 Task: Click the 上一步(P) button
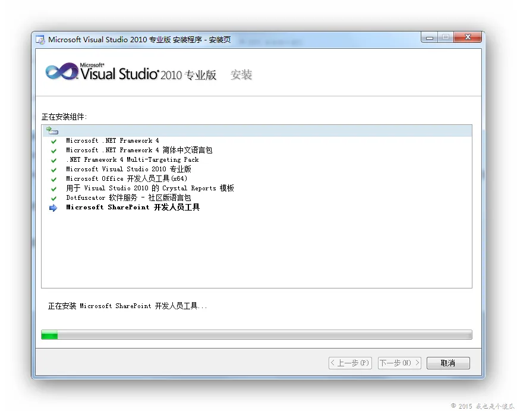(x=350, y=363)
